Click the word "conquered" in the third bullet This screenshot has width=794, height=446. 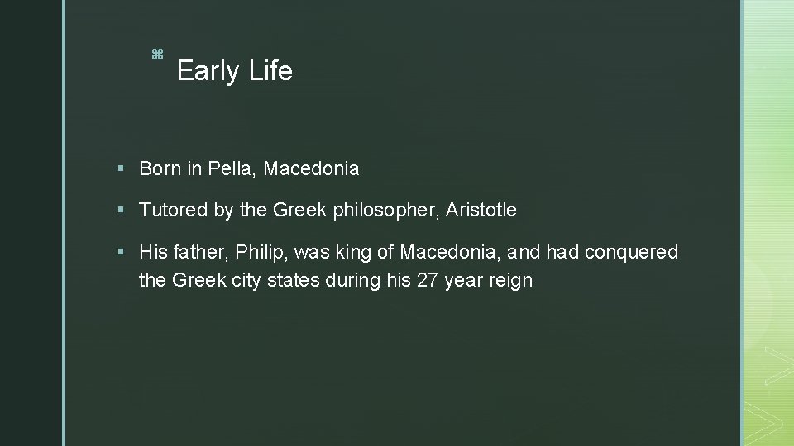click(631, 252)
